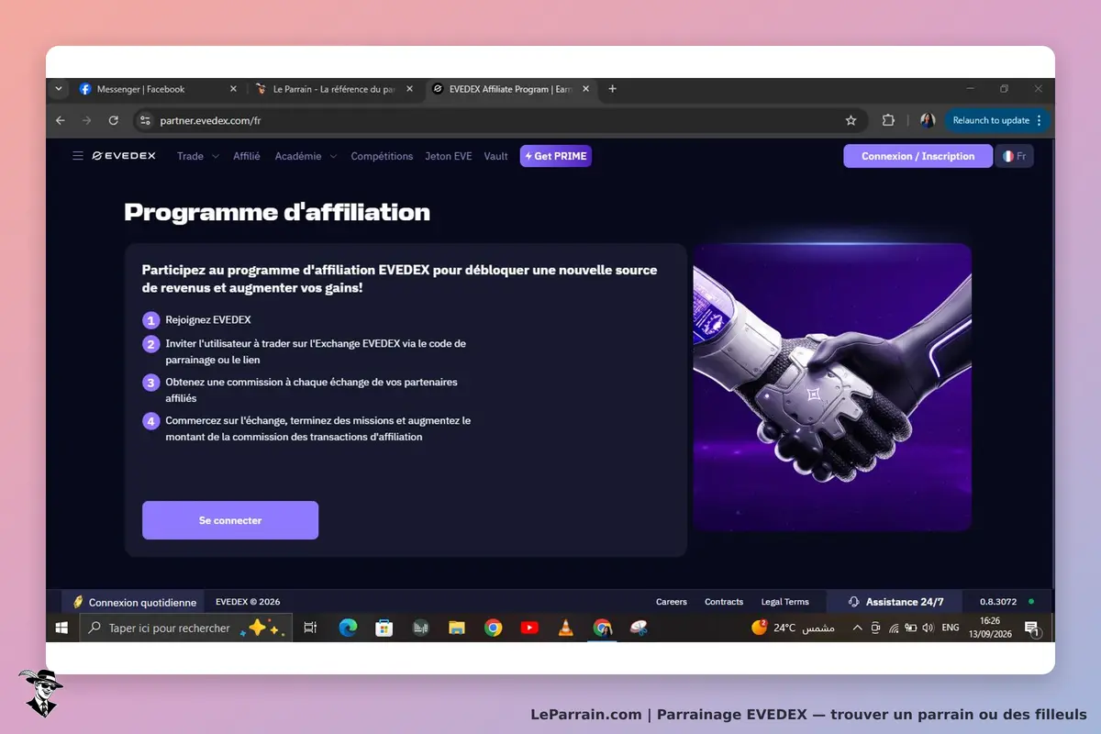Click the EVEDEX logo

pos(124,156)
